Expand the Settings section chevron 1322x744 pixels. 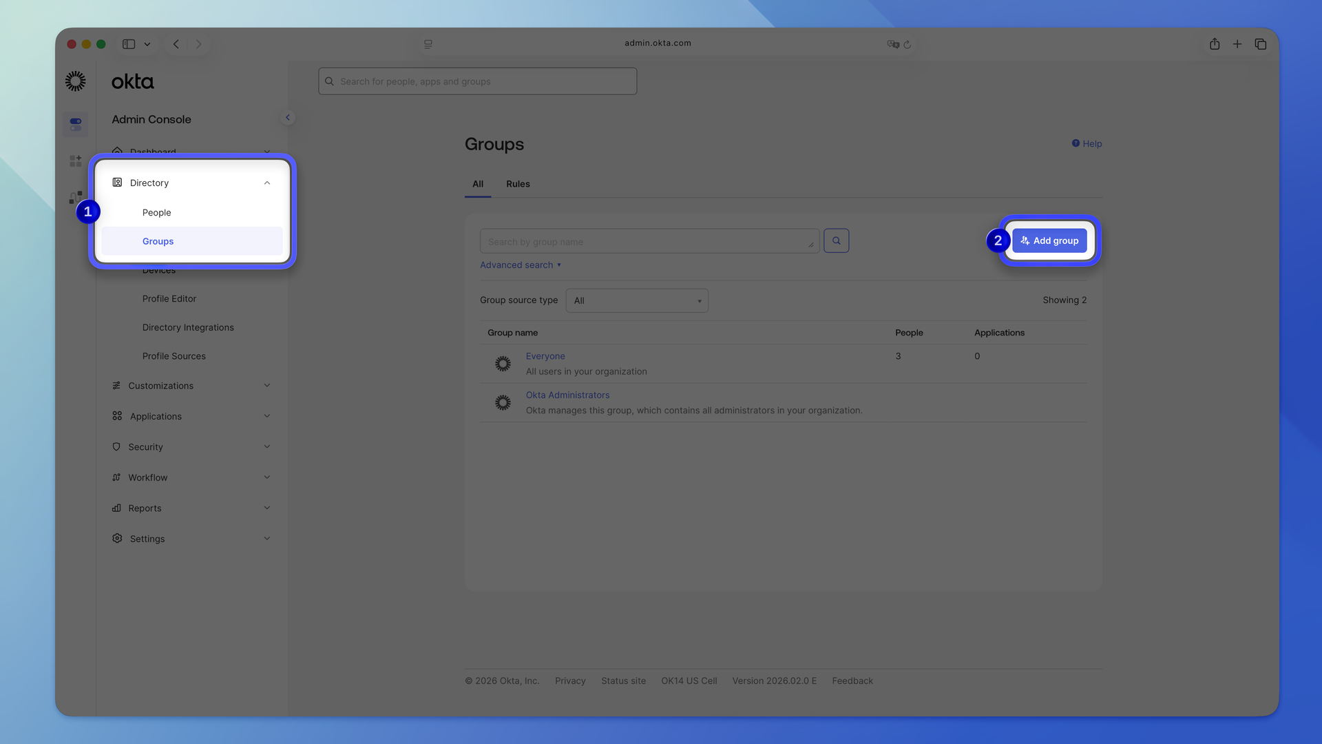[267, 539]
